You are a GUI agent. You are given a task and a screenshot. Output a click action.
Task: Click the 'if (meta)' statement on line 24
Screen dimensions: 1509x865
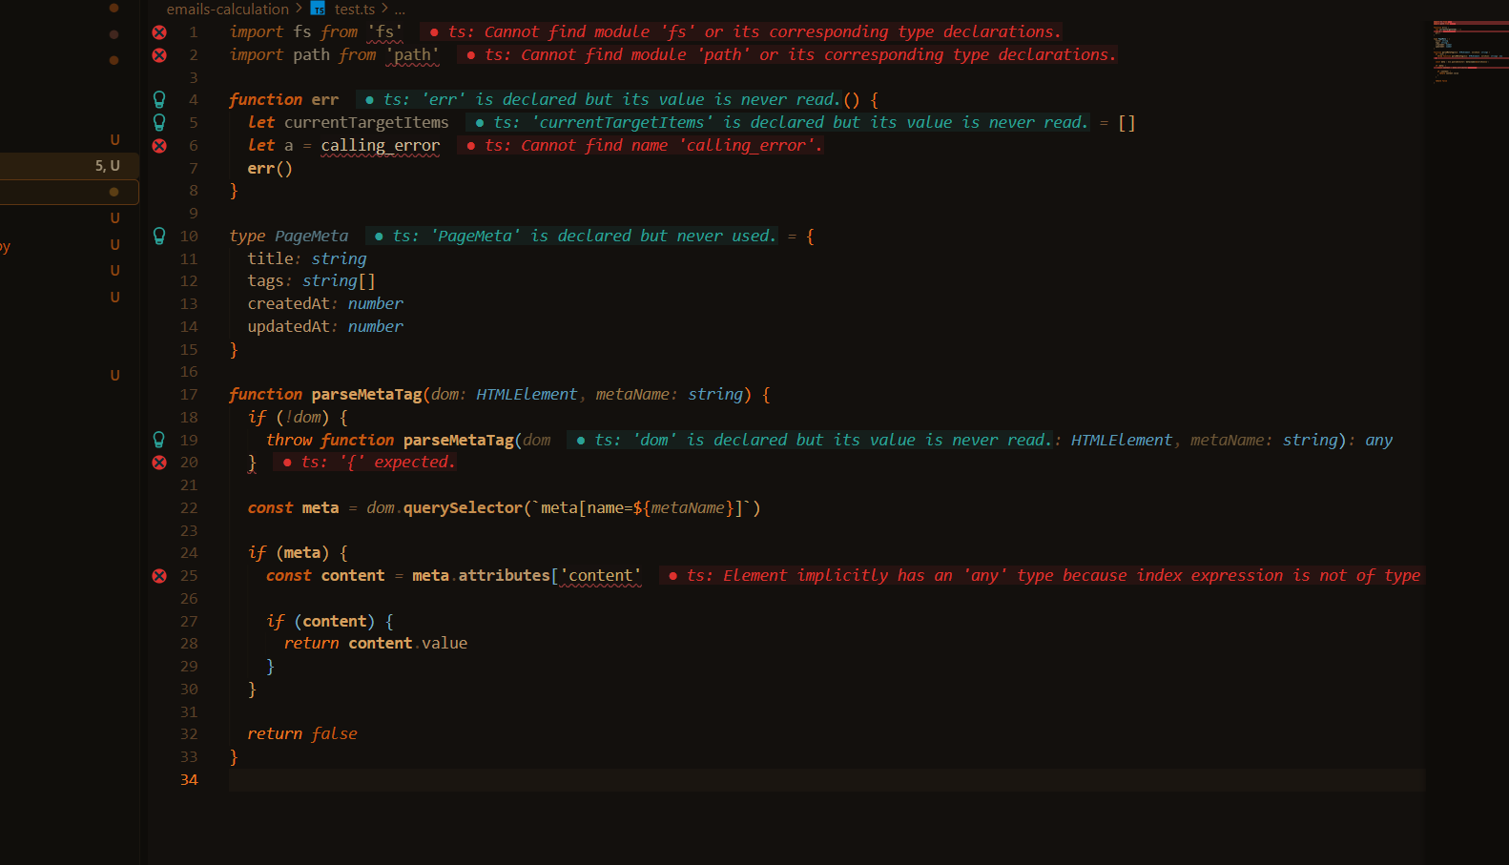pyautogui.click(x=298, y=552)
